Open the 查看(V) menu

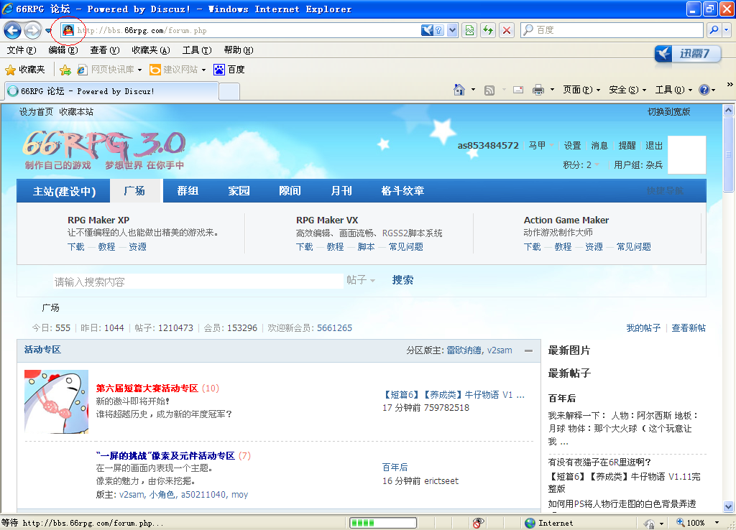click(105, 50)
